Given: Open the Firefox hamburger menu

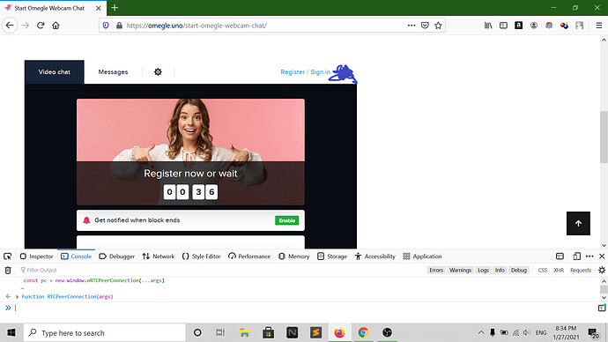Looking at the screenshot, I should point(598,26).
